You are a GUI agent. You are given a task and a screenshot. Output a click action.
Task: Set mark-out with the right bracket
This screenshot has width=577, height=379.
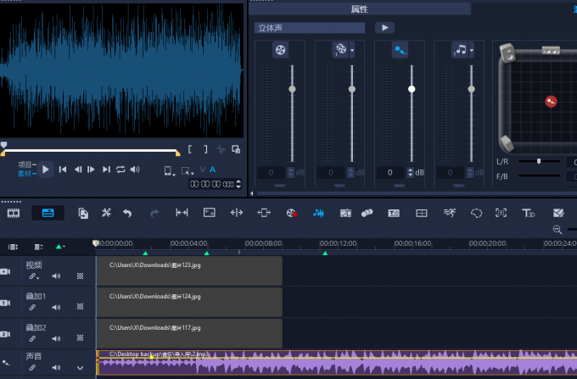pos(205,149)
